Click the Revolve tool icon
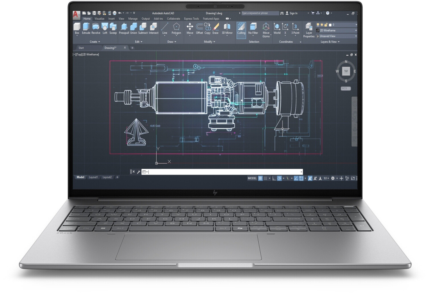This screenshot has height=293, width=427. click(96, 27)
